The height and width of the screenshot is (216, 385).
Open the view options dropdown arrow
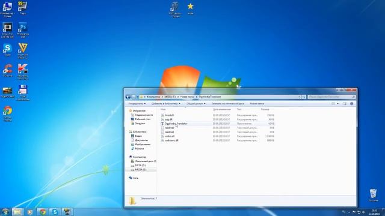click(x=338, y=104)
